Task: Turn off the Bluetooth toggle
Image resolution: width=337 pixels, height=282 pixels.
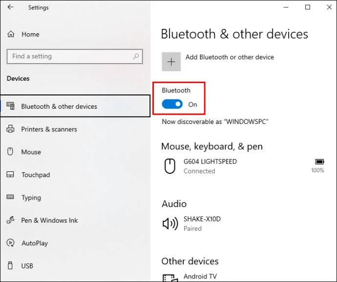Action: tap(172, 104)
